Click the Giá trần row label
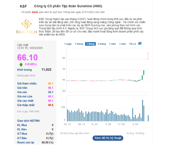The width and height of the screenshot is (172, 147). (x=22, y=88)
